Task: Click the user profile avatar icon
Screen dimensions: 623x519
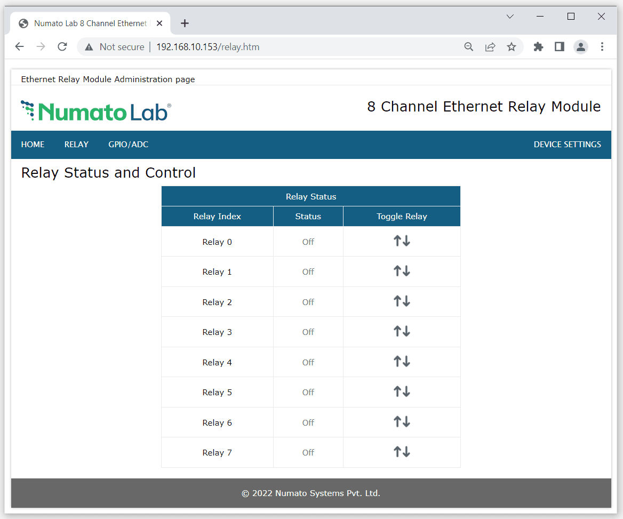Action: 580,47
